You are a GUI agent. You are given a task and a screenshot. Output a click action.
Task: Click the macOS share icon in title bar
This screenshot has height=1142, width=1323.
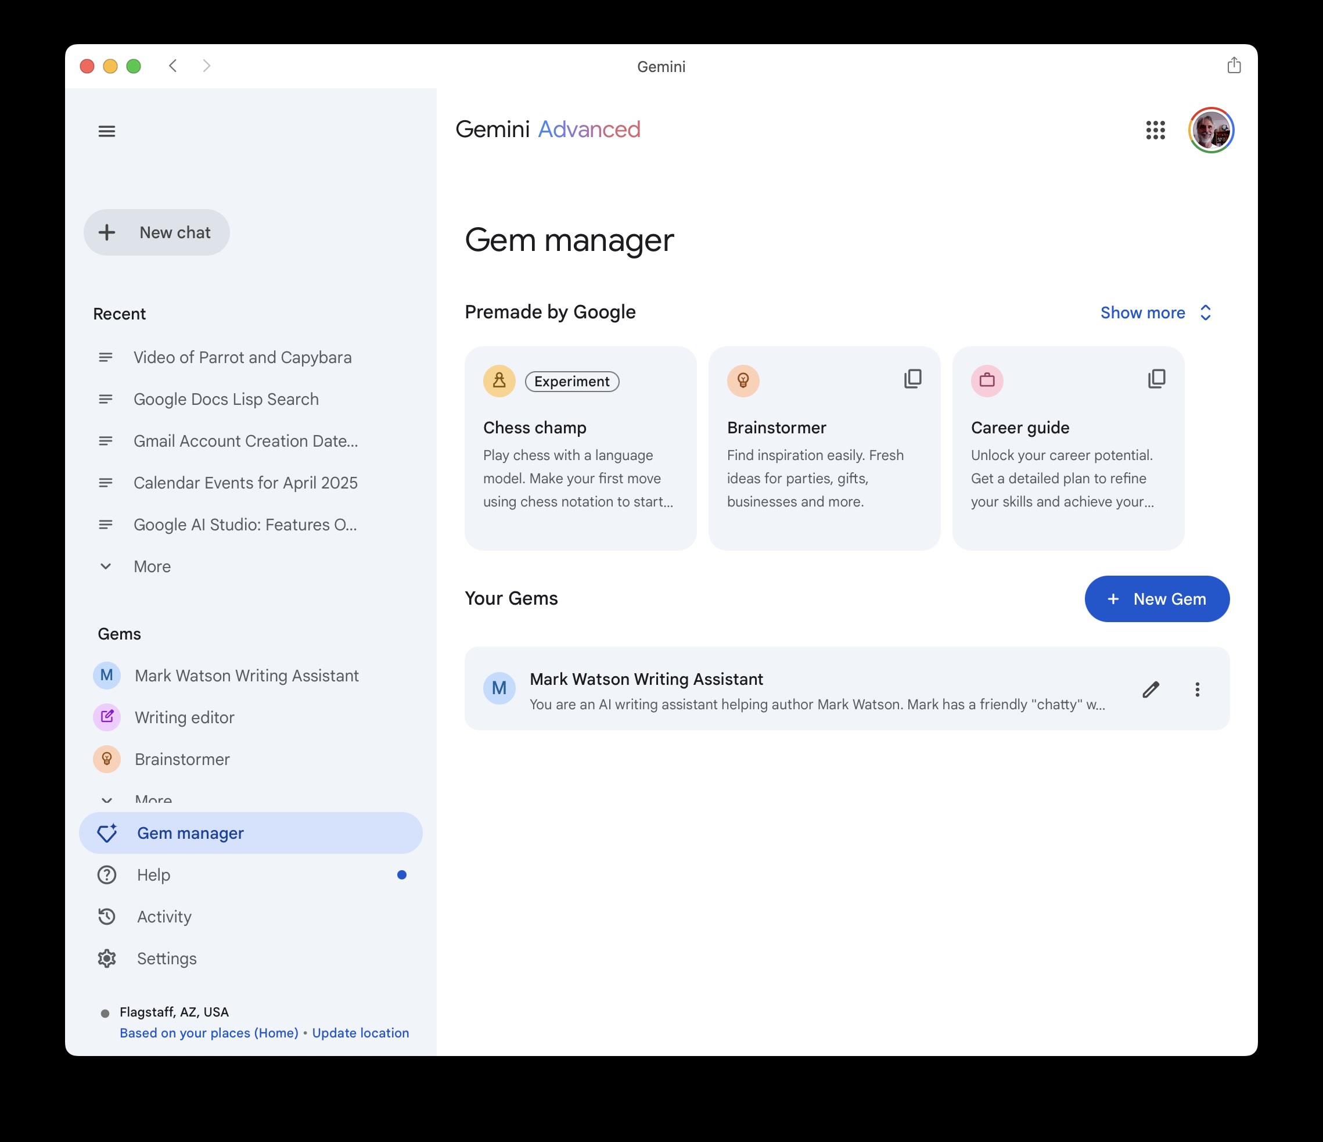click(1234, 65)
